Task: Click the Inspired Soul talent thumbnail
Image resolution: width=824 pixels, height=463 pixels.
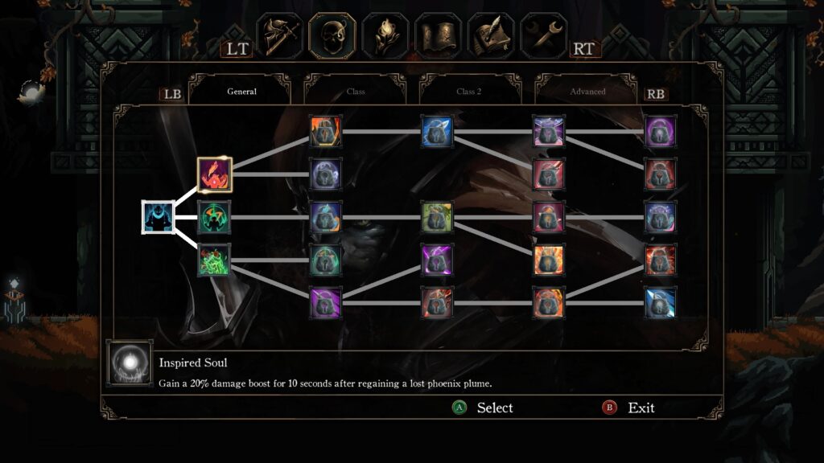Action: 130,363
